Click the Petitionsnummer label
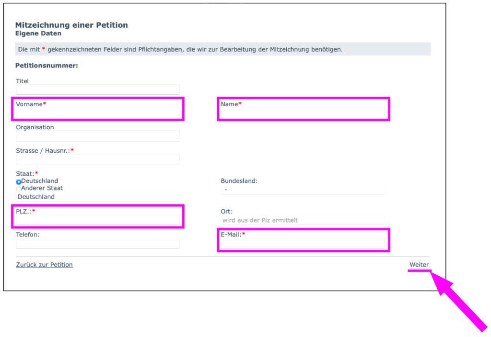This screenshot has height=337, width=491. click(x=47, y=66)
